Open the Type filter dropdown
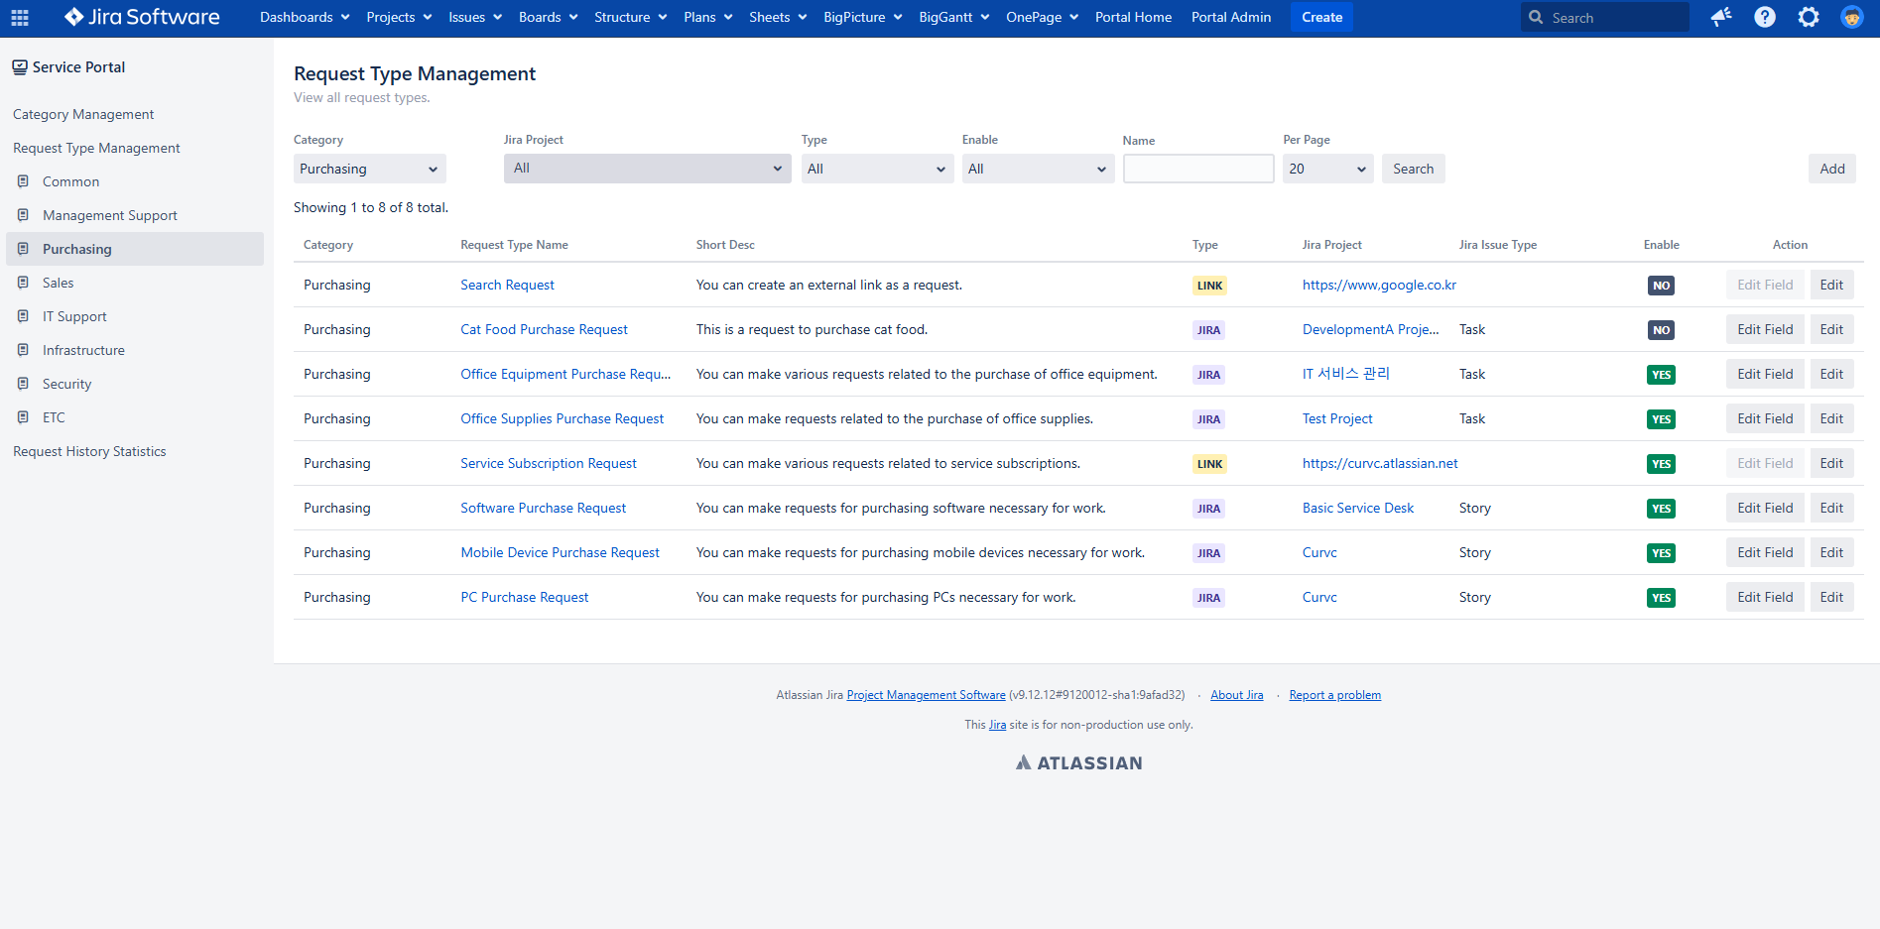This screenshot has width=1880, height=929. tap(877, 169)
